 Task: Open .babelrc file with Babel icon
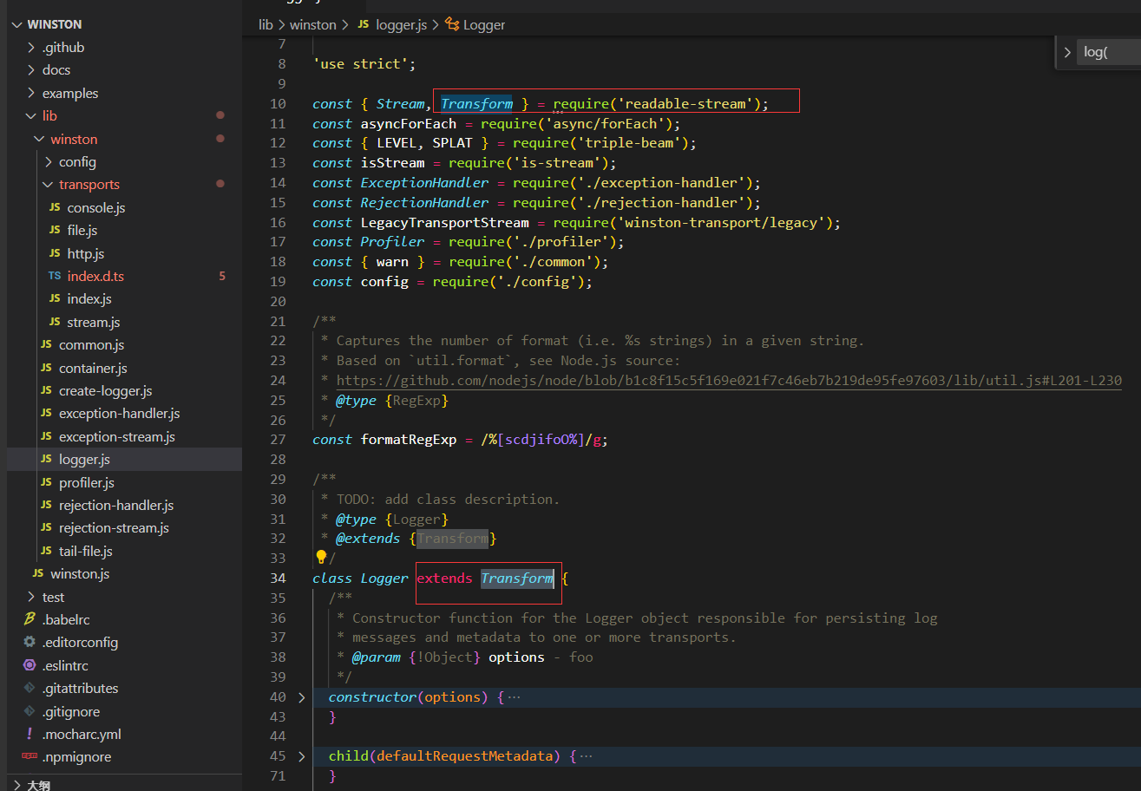[66, 619]
